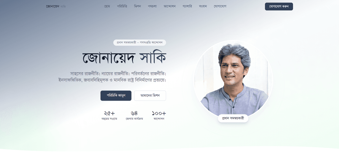
Task: Click the প্রধান সমন্বয়কারী label under the portrait
Action: (x=233, y=118)
